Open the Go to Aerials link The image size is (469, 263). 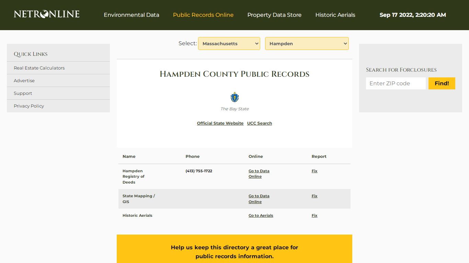[x=261, y=215]
